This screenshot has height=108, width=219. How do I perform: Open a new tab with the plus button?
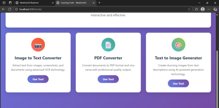coord(99,3)
